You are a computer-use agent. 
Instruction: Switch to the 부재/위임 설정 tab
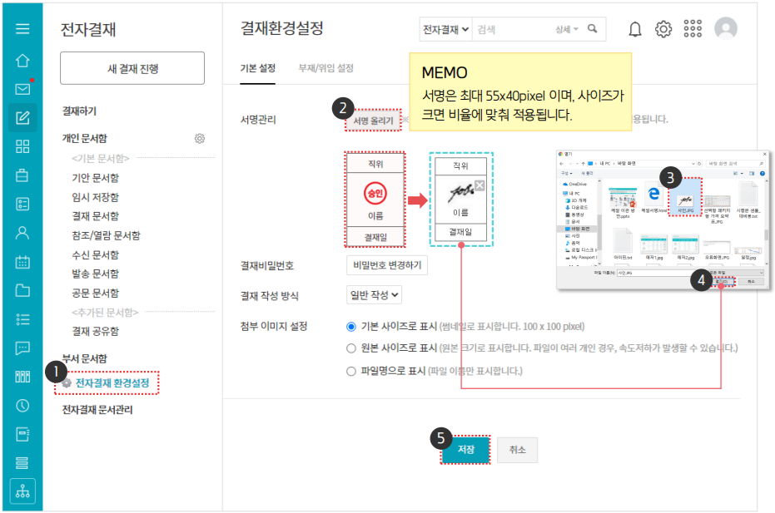[x=325, y=67]
